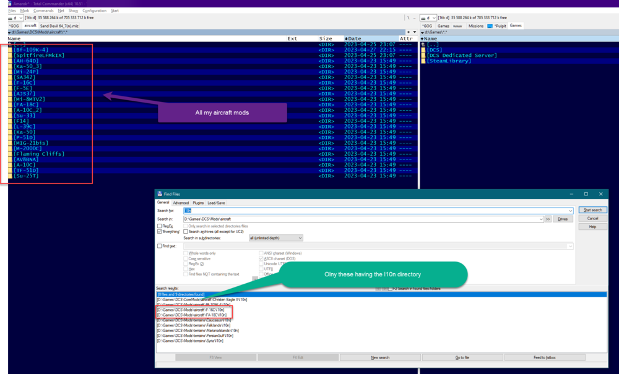Switch to the Load/Save tab
The image size is (619, 374).
(216, 203)
